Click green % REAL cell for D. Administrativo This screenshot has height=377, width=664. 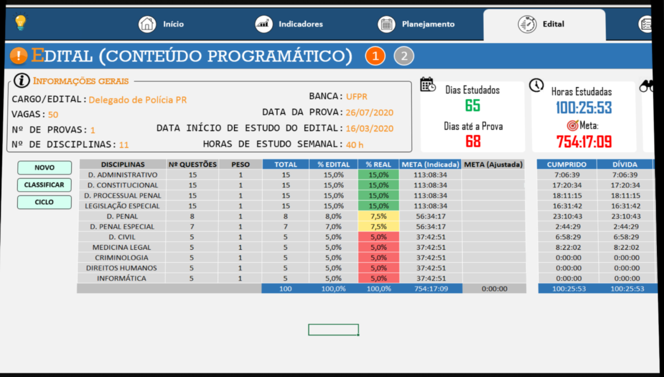click(x=378, y=175)
